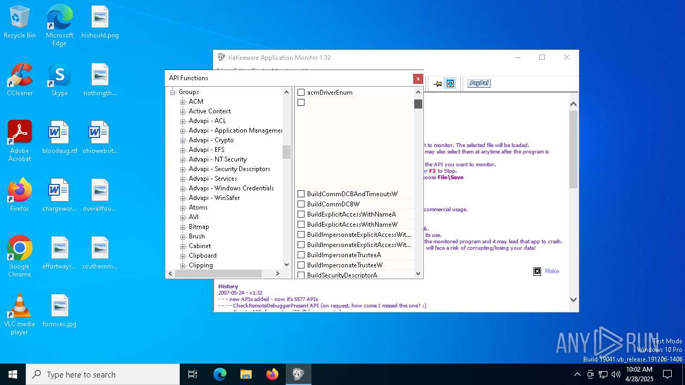
Task: Click the network tray icon
Action: (x=603, y=374)
